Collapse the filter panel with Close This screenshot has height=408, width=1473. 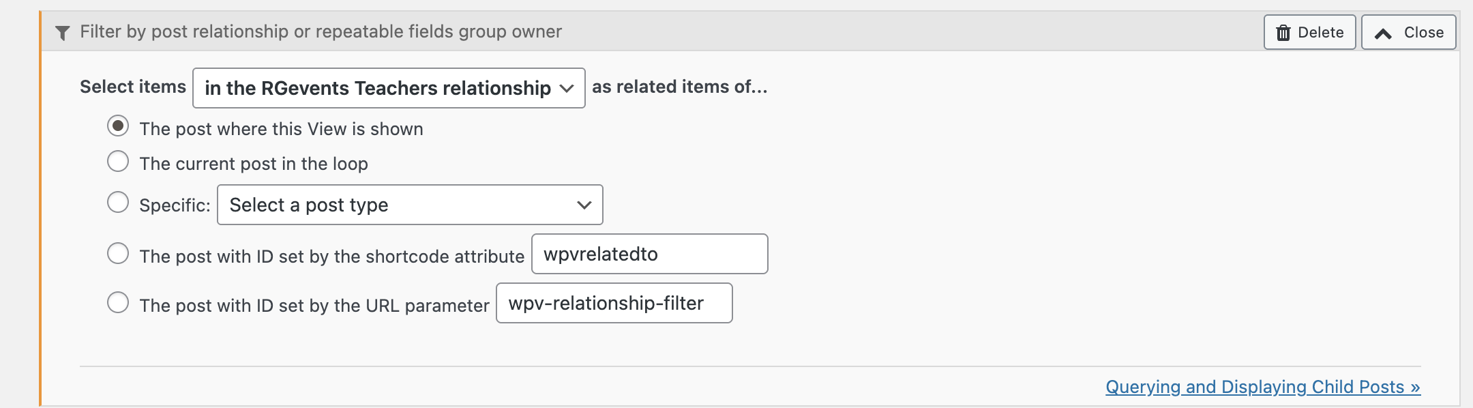tap(1408, 33)
